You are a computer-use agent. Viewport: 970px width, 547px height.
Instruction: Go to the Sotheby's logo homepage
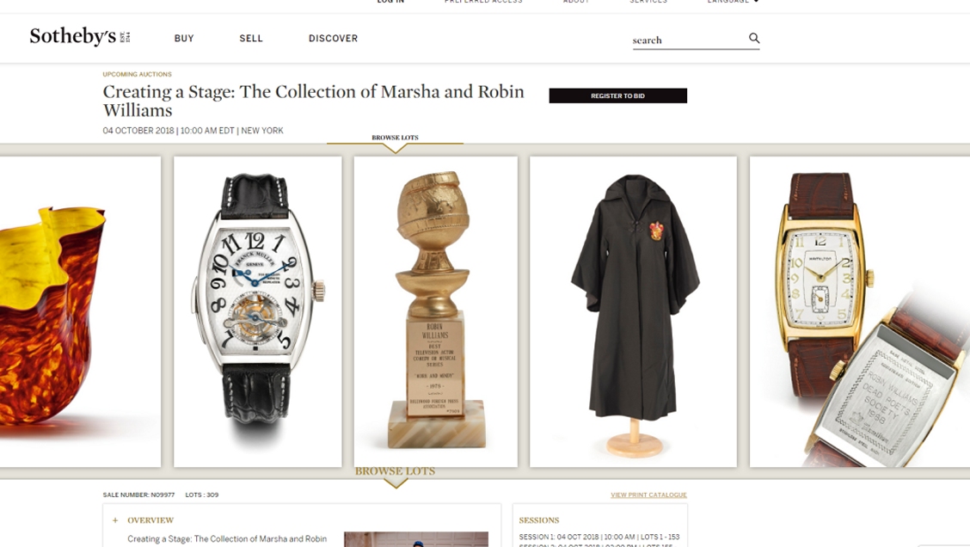(80, 36)
